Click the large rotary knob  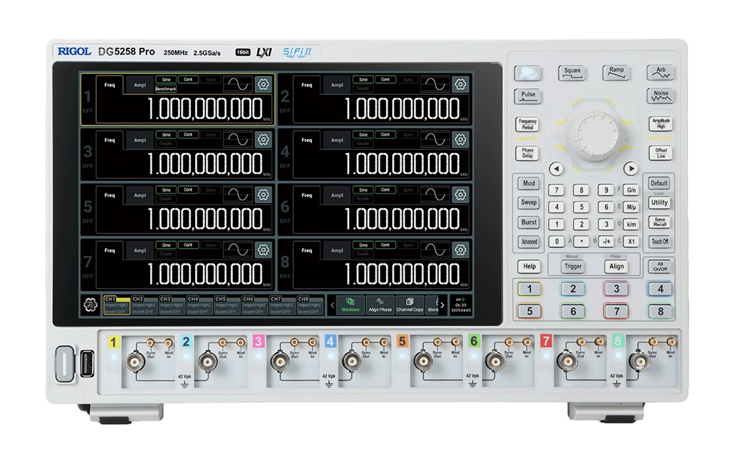(x=594, y=136)
